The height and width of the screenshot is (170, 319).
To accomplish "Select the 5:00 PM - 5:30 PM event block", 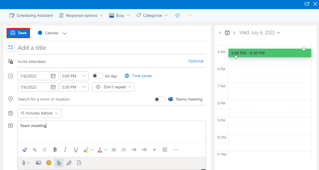I will coord(270,53).
